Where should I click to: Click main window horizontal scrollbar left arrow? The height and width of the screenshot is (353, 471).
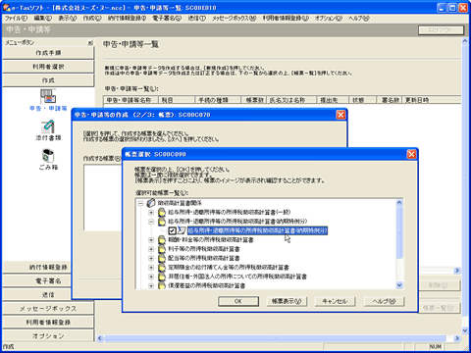(x=100, y=338)
